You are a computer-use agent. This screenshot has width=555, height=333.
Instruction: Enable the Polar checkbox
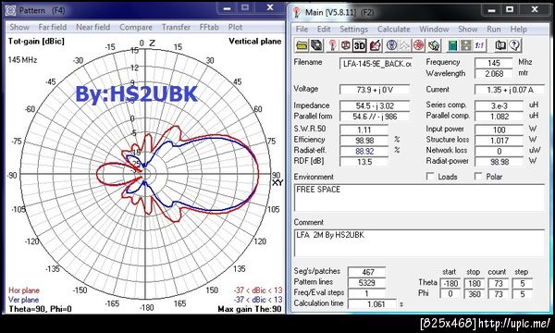[x=478, y=176]
